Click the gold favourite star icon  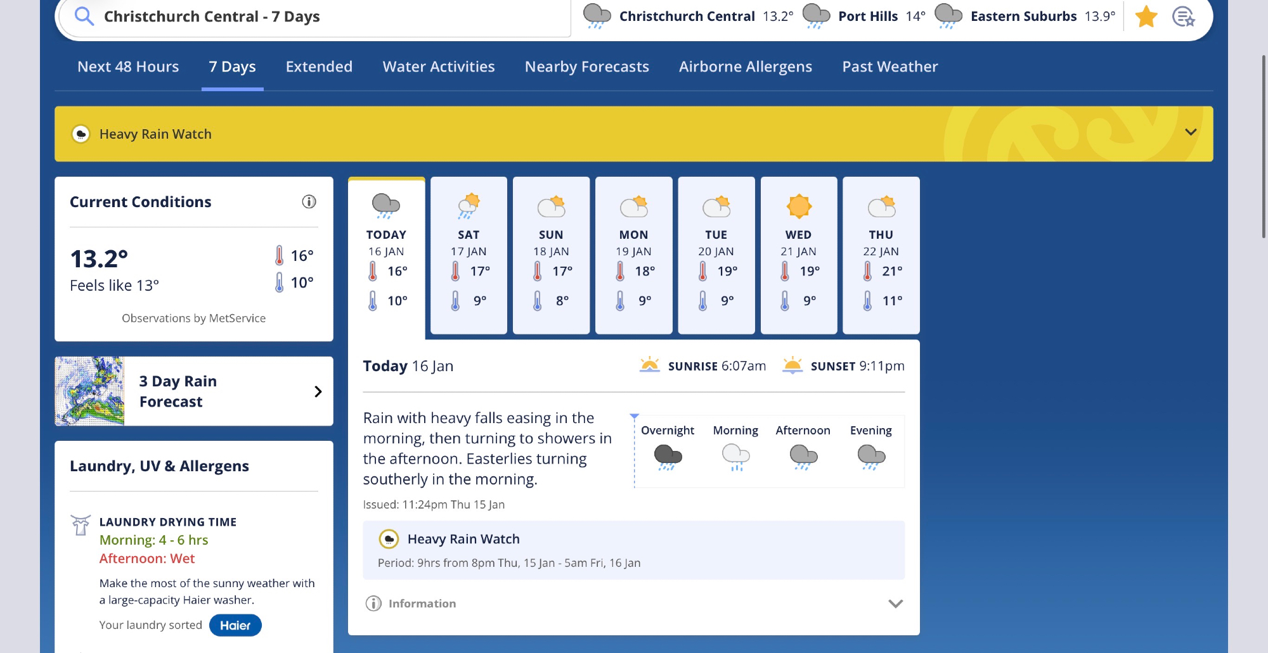point(1146,16)
